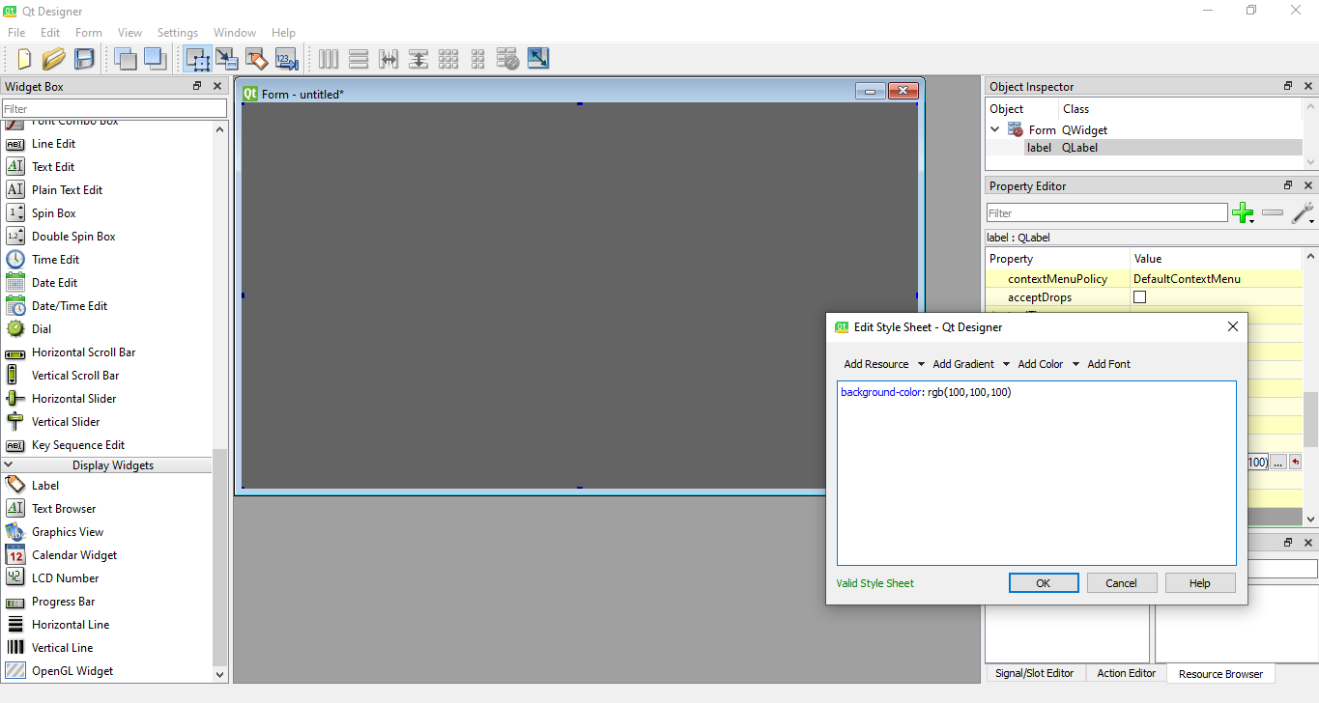Switch to Edit Tab Order mode icon
Image resolution: width=1319 pixels, height=703 pixels.
[x=286, y=59]
